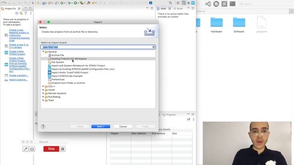
Task: Maximize the Outline panel
Action: tap(193, 8)
